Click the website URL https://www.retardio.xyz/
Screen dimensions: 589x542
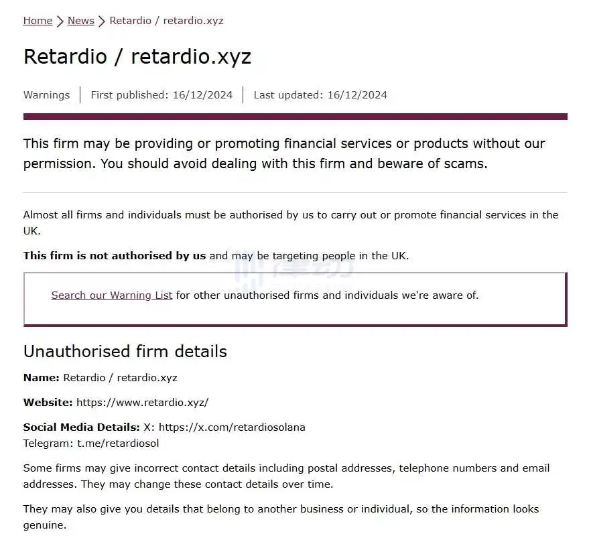point(142,403)
